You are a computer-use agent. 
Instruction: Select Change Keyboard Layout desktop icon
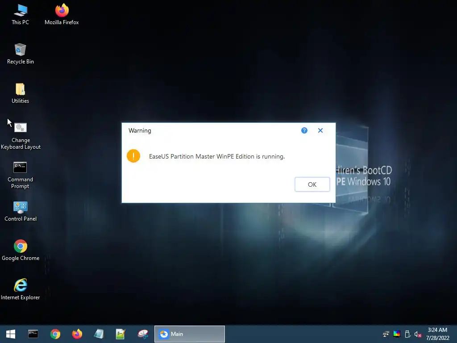pos(21,136)
